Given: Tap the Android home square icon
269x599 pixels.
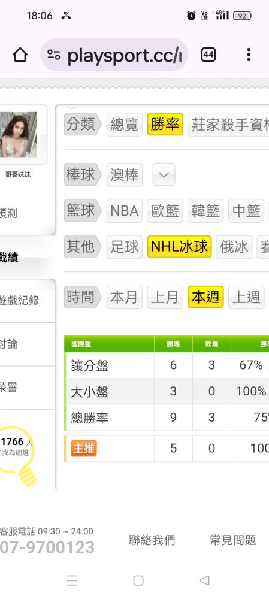Looking at the screenshot, I should 138,580.
